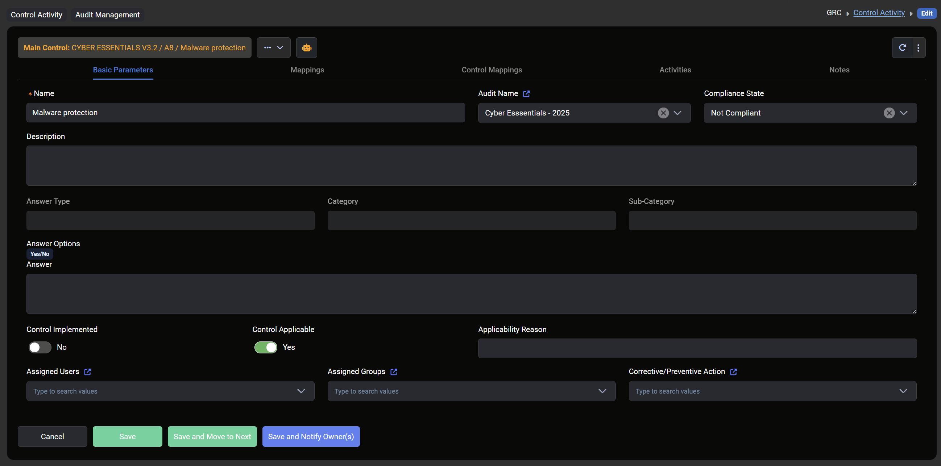Open the Activities tab

coord(675,70)
